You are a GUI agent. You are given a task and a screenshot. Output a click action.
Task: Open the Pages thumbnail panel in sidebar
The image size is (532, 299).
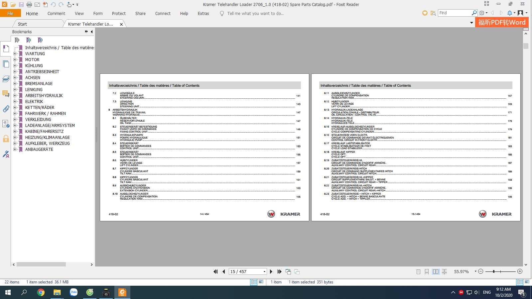pyautogui.click(x=6, y=64)
